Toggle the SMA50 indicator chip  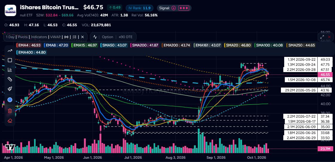click(x=115, y=45)
